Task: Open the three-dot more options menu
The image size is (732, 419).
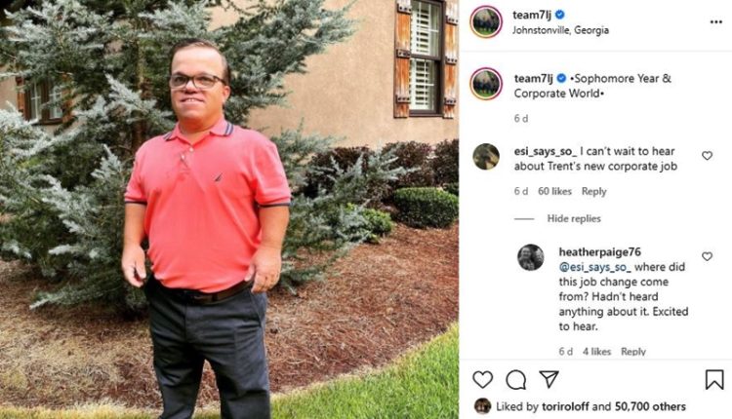Action: 716,21
